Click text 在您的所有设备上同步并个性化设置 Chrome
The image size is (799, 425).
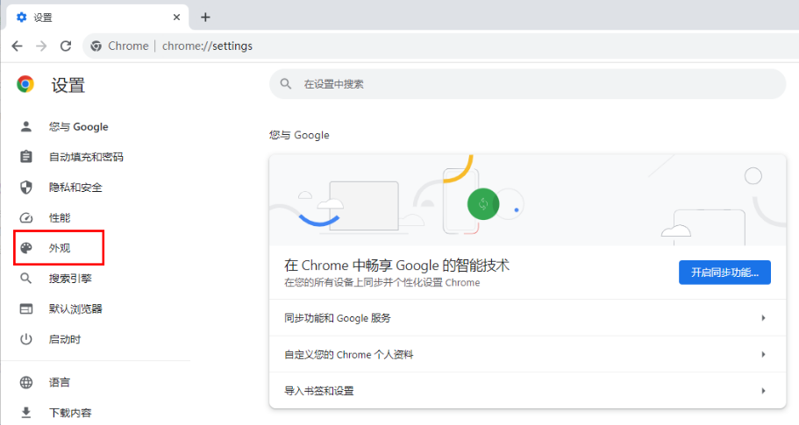coord(382,282)
